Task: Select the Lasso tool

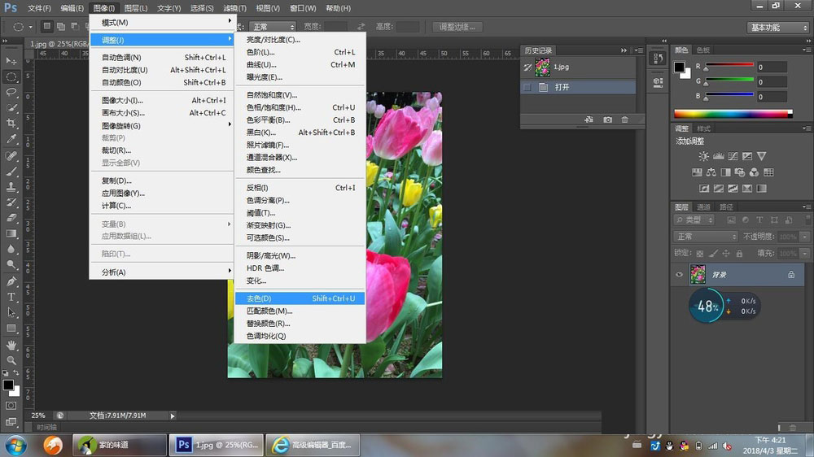Action: pos(11,92)
